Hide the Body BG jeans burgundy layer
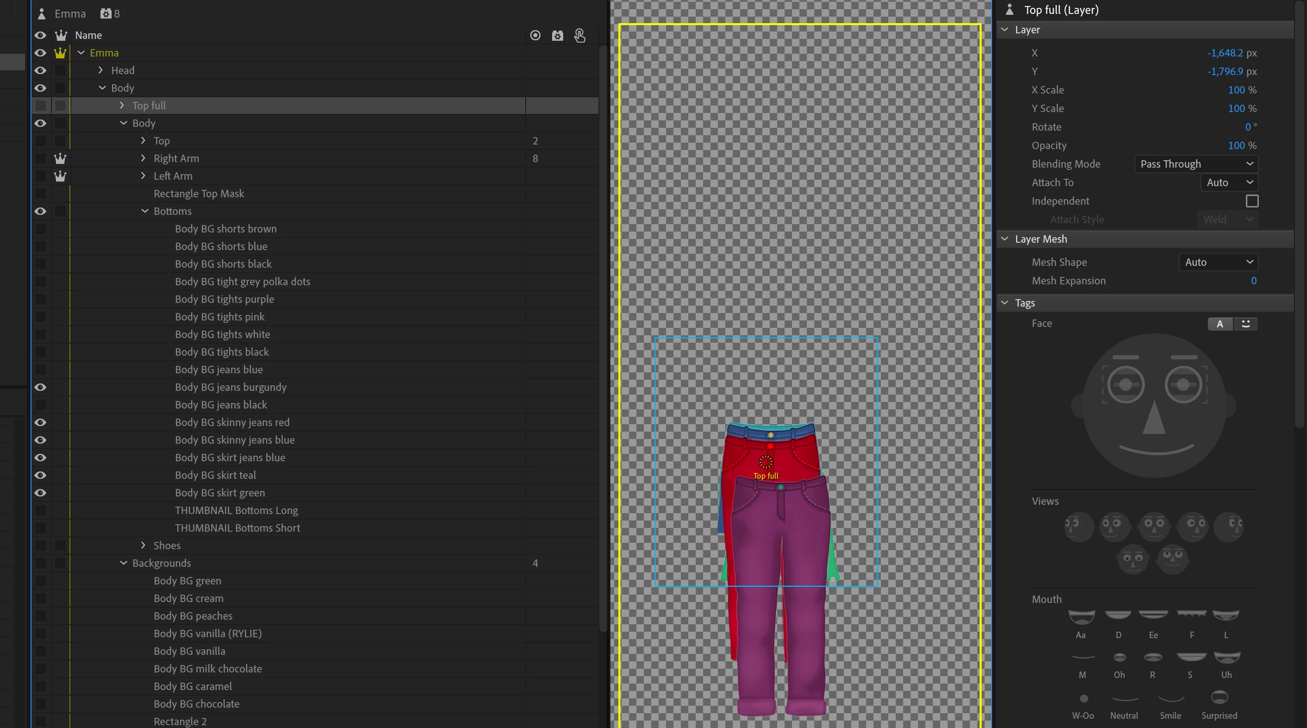This screenshot has width=1307, height=728. point(40,388)
